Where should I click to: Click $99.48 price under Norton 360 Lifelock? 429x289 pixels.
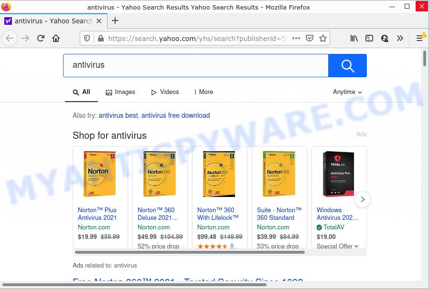pos(206,237)
